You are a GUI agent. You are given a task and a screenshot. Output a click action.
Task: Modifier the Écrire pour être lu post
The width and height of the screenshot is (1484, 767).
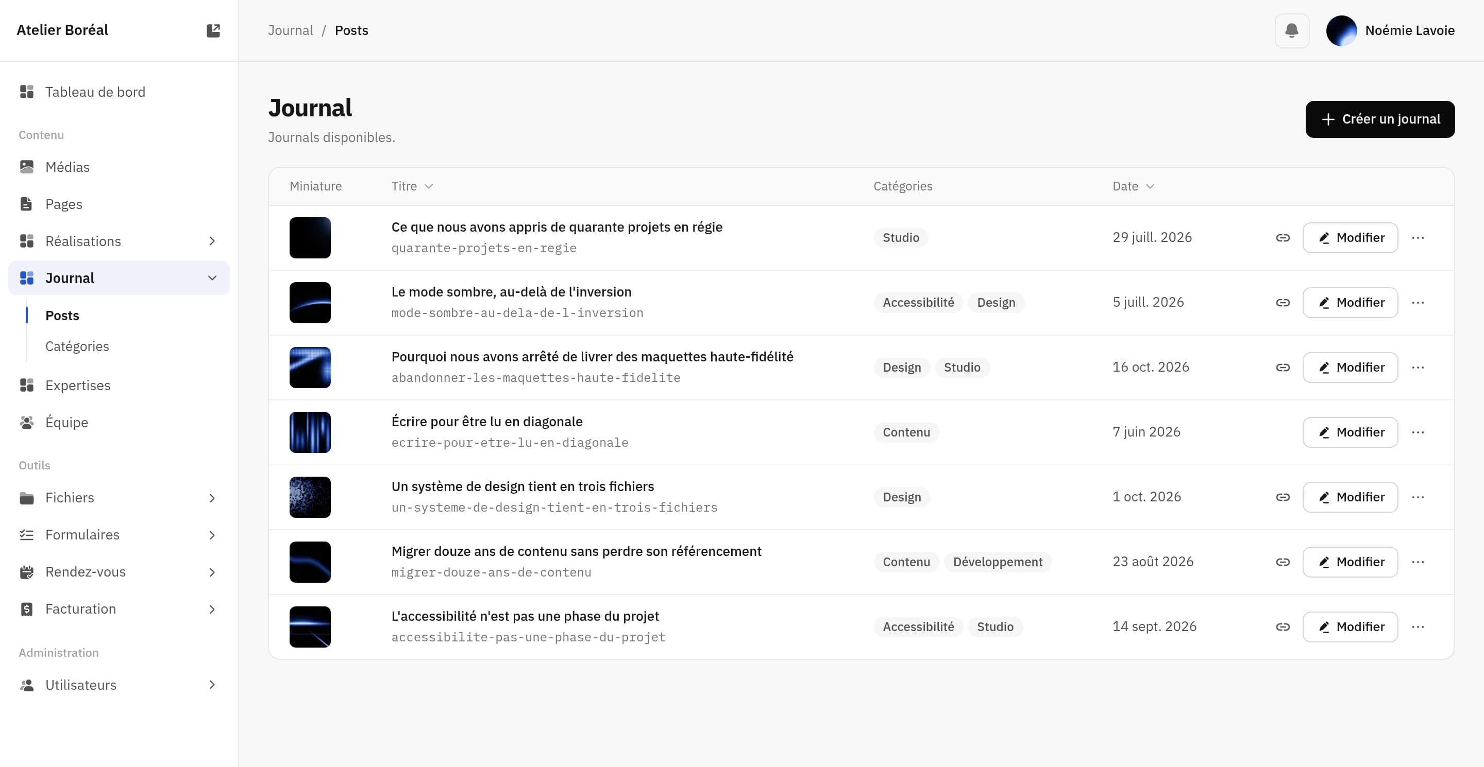1350,432
